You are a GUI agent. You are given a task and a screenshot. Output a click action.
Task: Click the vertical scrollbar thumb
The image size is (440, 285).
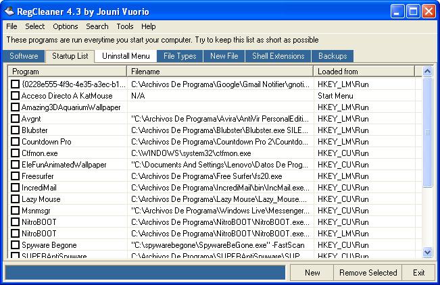(x=427, y=132)
